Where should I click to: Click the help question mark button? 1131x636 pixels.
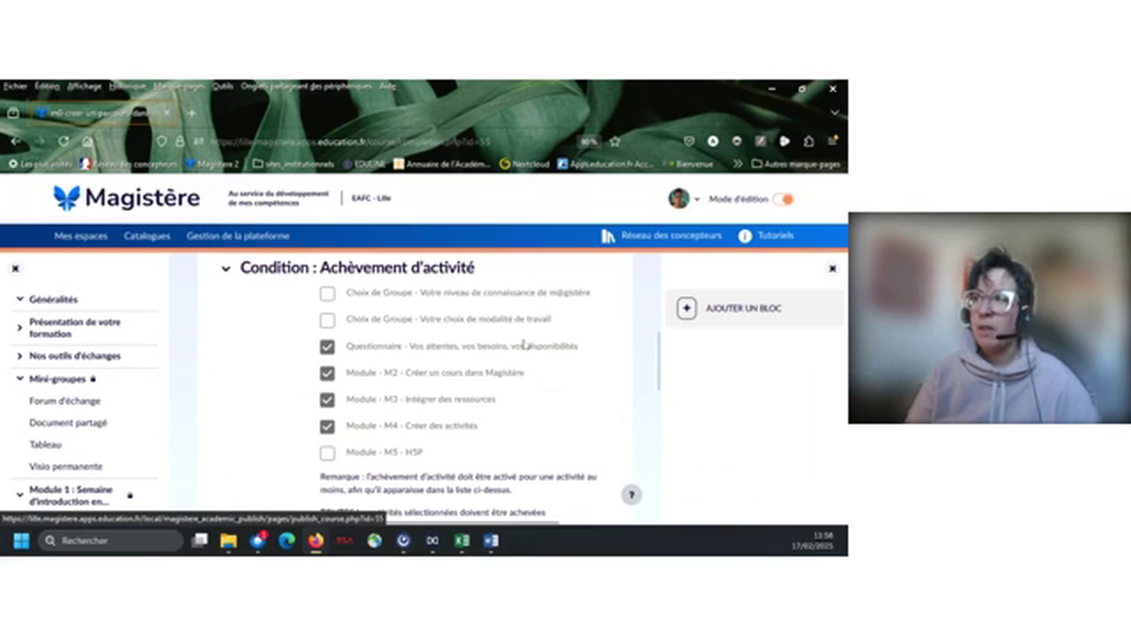(631, 495)
